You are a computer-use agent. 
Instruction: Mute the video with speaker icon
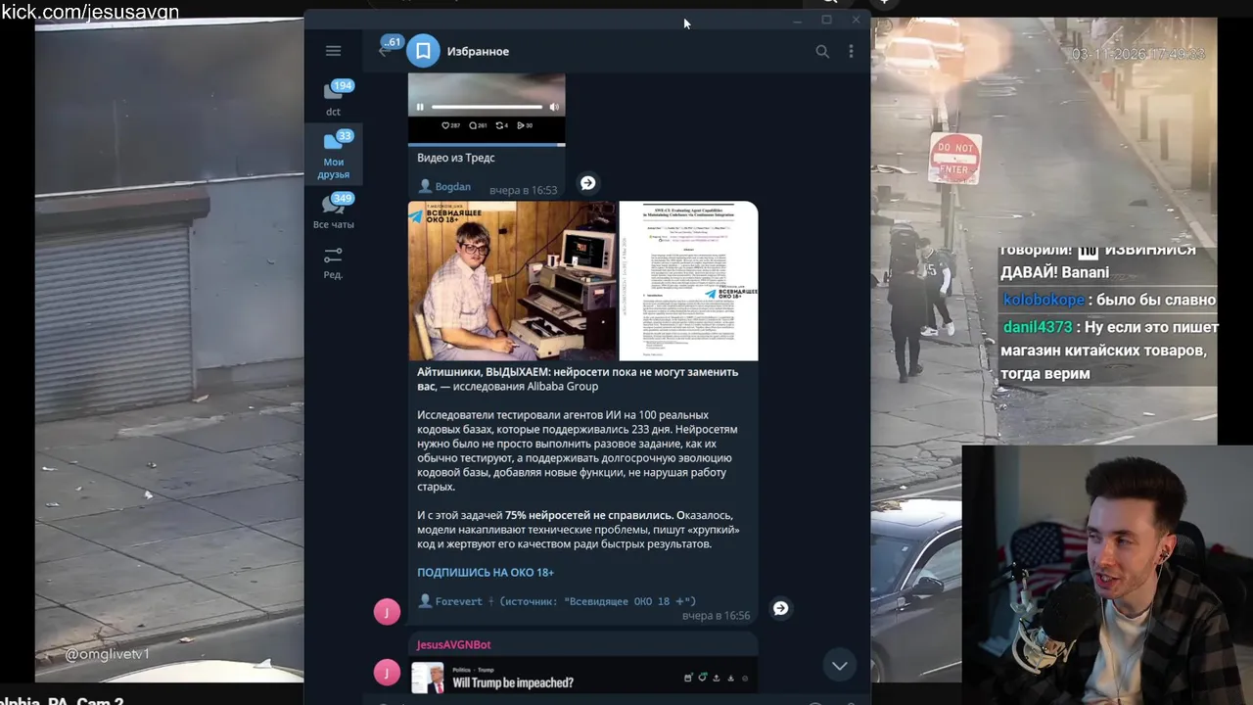[x=554, y=107]
